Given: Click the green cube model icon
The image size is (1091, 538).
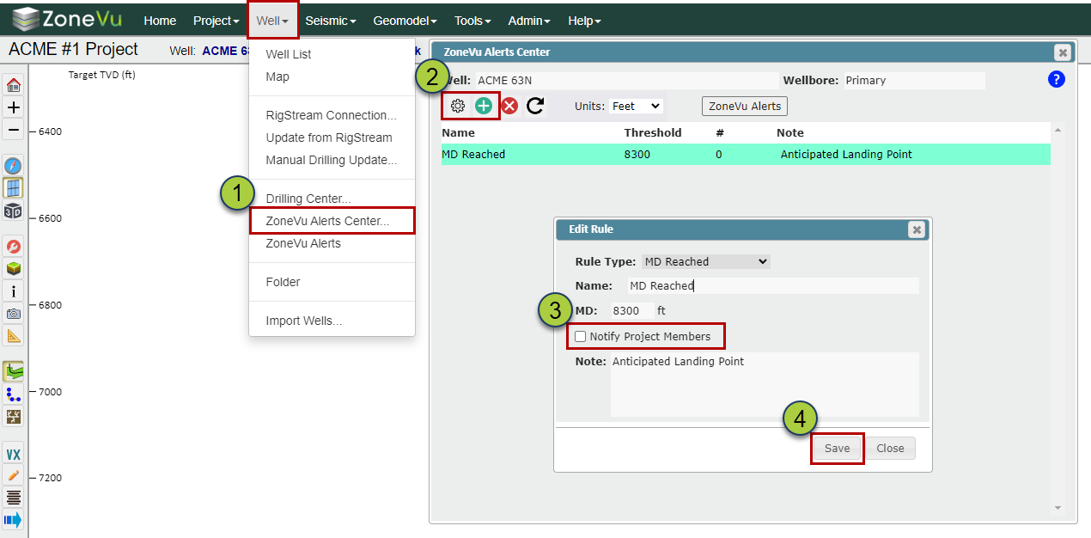Looking at the screenshot, I should click(x=14, y=269).
